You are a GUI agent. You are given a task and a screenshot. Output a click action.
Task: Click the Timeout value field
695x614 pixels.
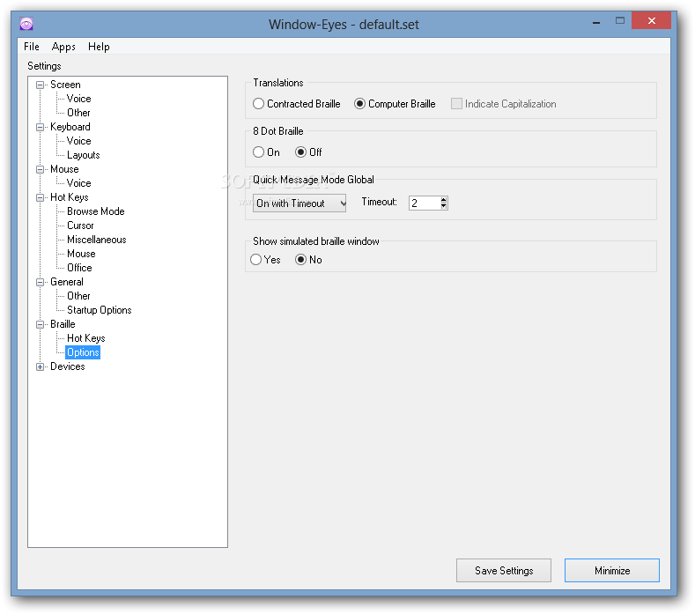tap(425, 203)
